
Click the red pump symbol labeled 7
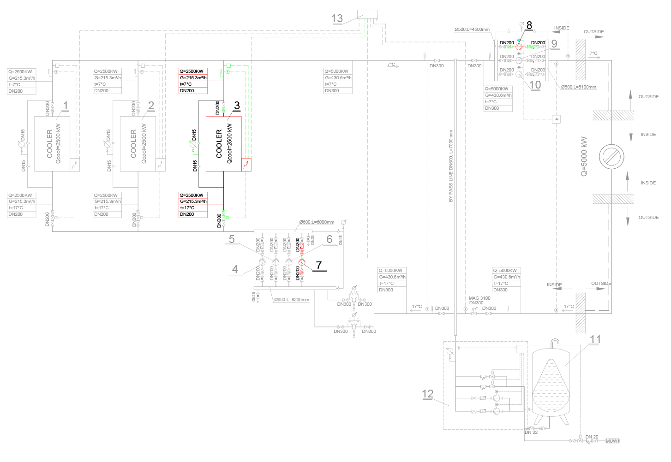[302, 262]
